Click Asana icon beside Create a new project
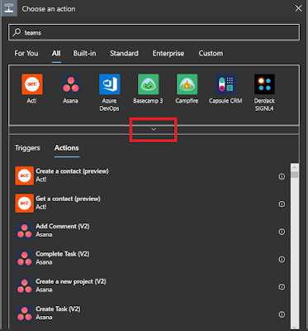 25,286
